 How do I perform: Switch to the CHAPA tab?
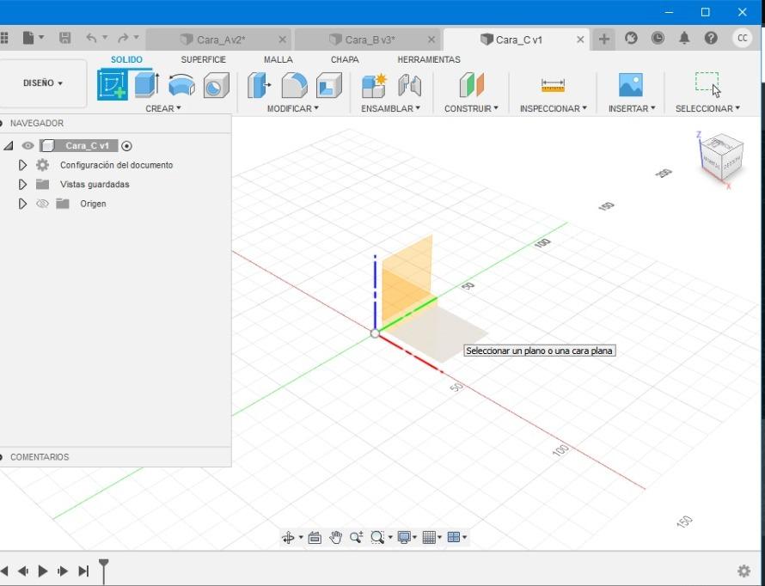pos(345,59)
